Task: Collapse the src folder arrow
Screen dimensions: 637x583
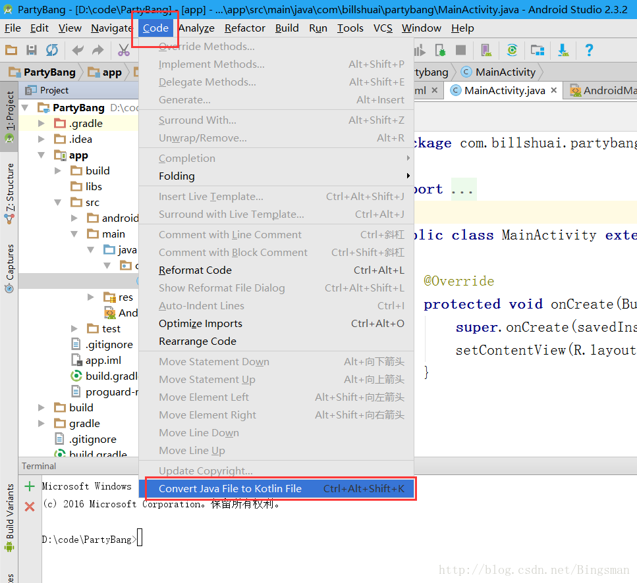Action: (x=58, y=203)
